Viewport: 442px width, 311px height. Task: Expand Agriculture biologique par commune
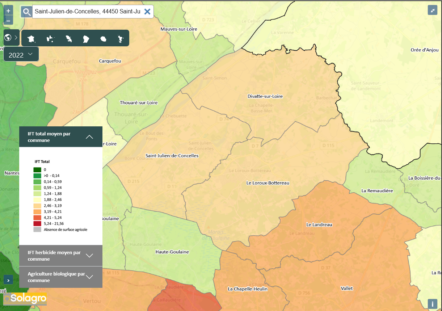(89, 277)
